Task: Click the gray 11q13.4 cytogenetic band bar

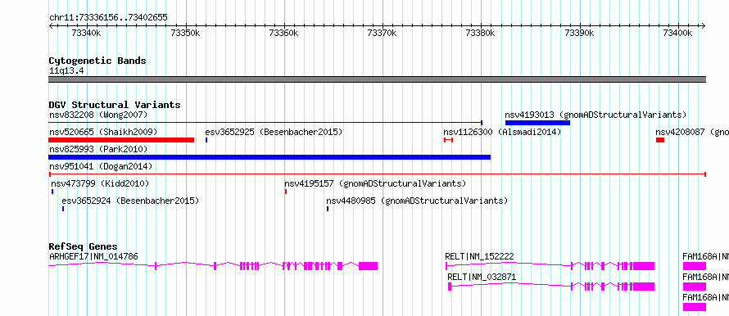Action: click(x=378, y=79)
